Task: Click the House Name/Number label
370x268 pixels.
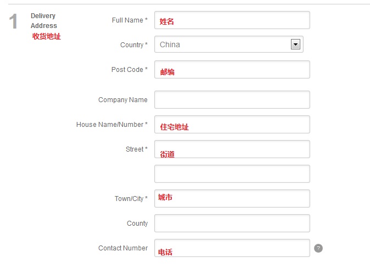Action: point(112,125)
